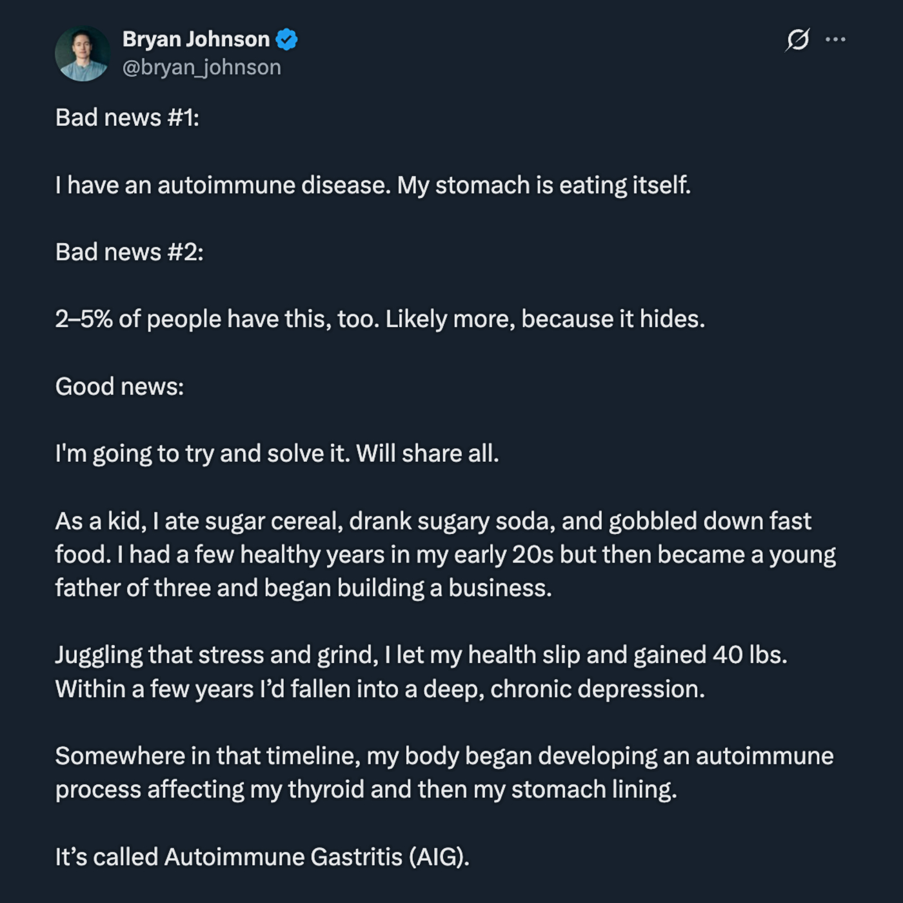The height and width of the screenshot is (903, 903).
Task: Click the blue verified checkmark badge
Action: click(x=286, y=39)
